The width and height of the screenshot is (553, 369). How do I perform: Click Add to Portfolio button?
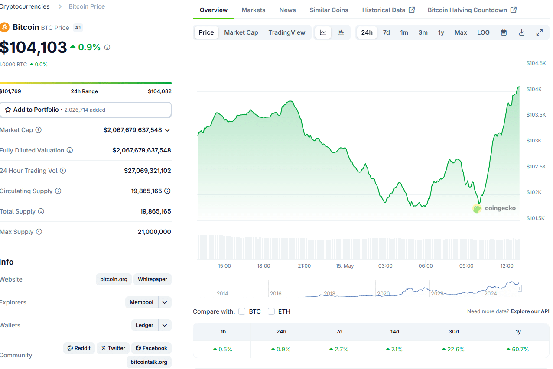pyautogui.click(x=86, y=110)
